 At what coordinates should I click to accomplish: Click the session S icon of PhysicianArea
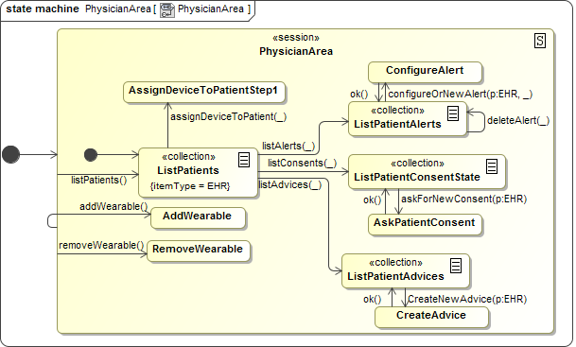click(540, 41)
